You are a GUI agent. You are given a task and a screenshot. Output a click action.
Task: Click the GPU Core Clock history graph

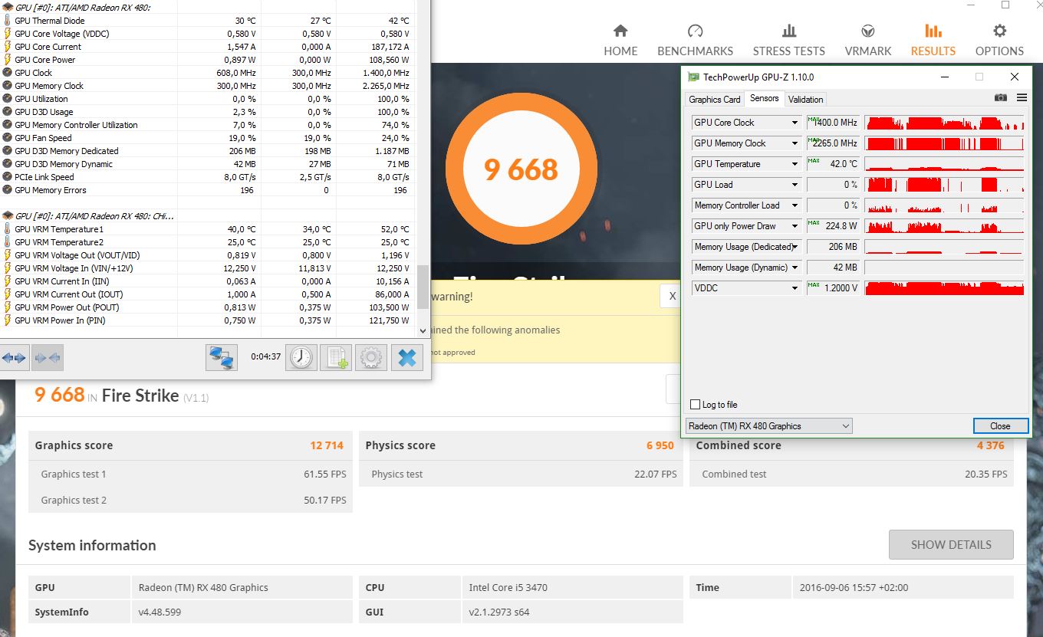[x=944, y=123]
